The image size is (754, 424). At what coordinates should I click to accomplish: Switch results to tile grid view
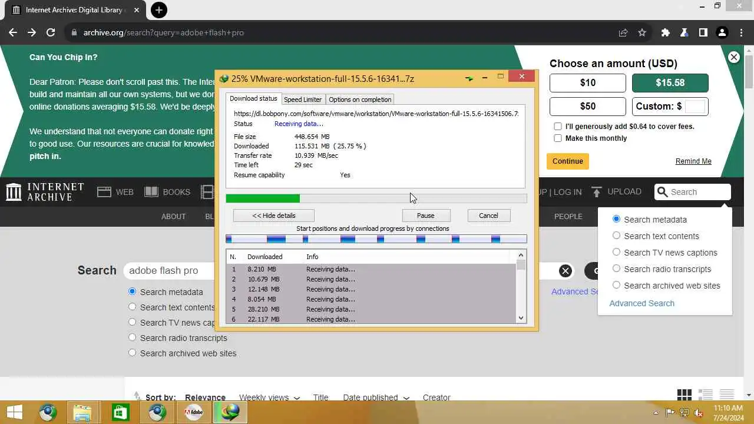[x=684, y=395]
